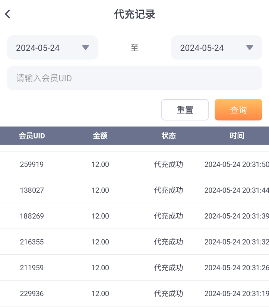
Task: Focus the 请输入会员UID input field
Action: click(134, 78)
